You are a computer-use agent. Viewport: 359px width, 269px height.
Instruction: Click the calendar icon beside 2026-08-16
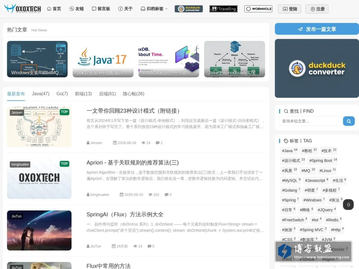click(115, 143)
